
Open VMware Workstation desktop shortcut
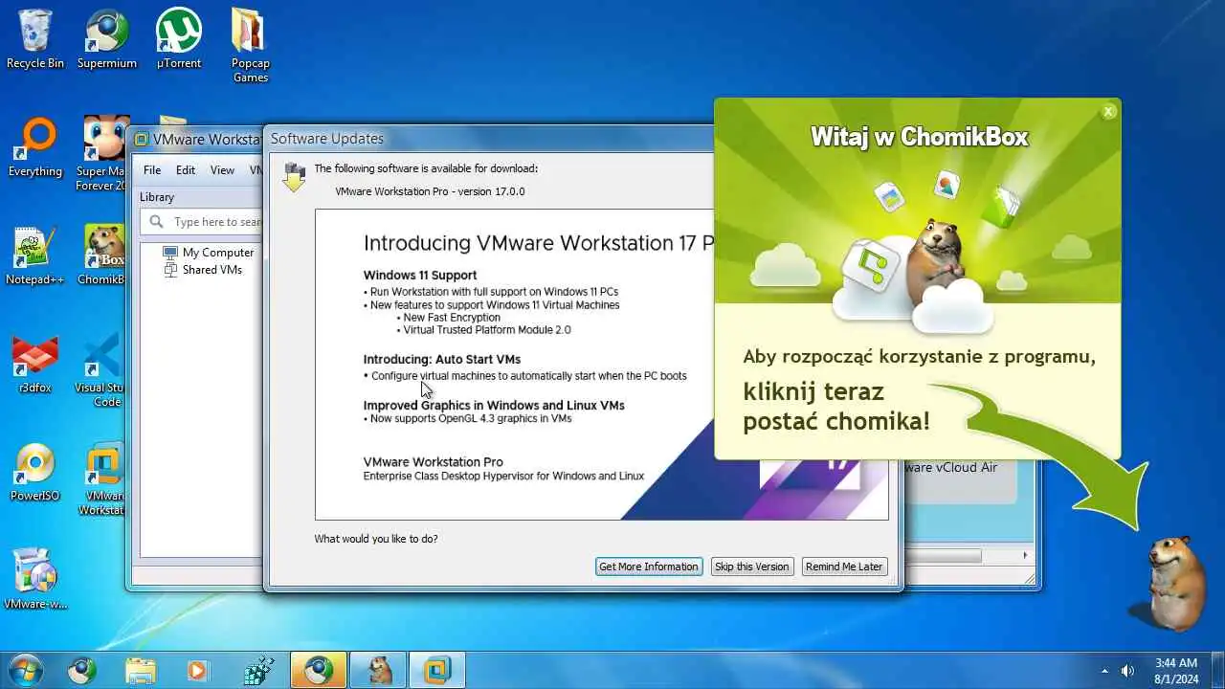click(x=103, y=478)
